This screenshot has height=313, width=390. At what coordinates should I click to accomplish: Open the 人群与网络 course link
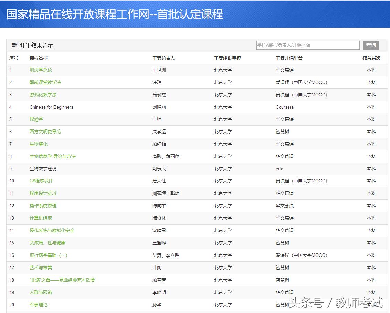click(40, 292)
